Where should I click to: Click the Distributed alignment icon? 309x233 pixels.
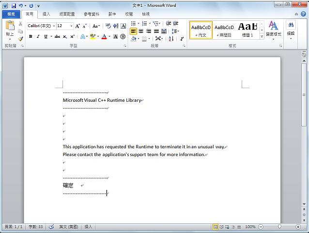point(164,31)
